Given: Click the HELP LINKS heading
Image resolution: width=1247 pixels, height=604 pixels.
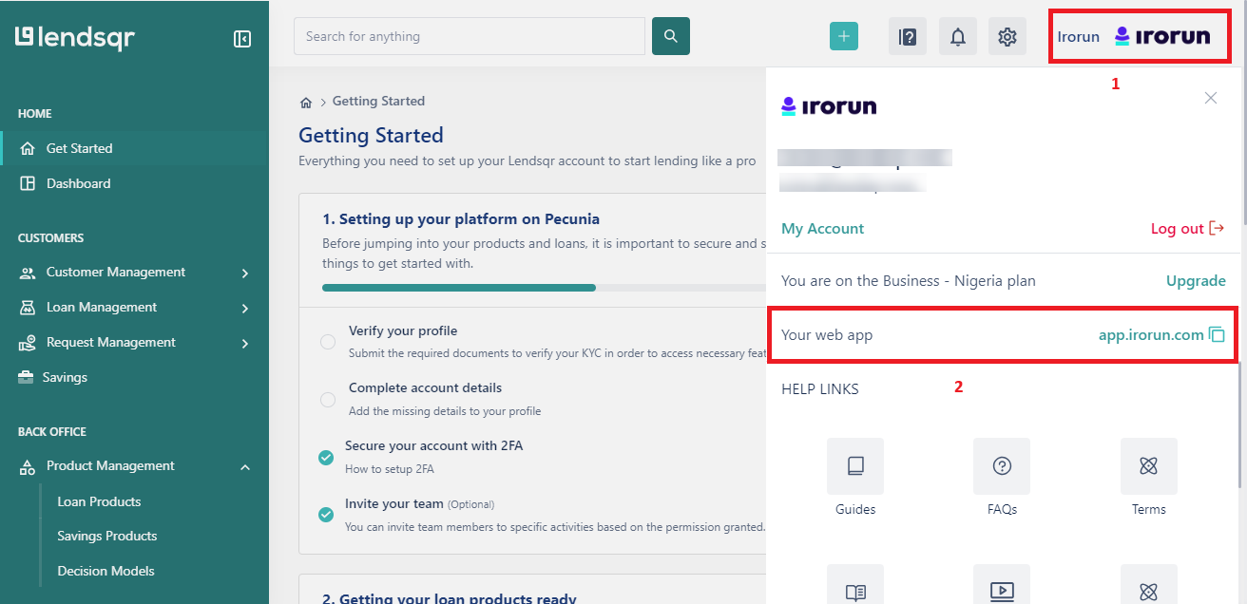Looking at the screenshot, I should (x=820, y=388).
